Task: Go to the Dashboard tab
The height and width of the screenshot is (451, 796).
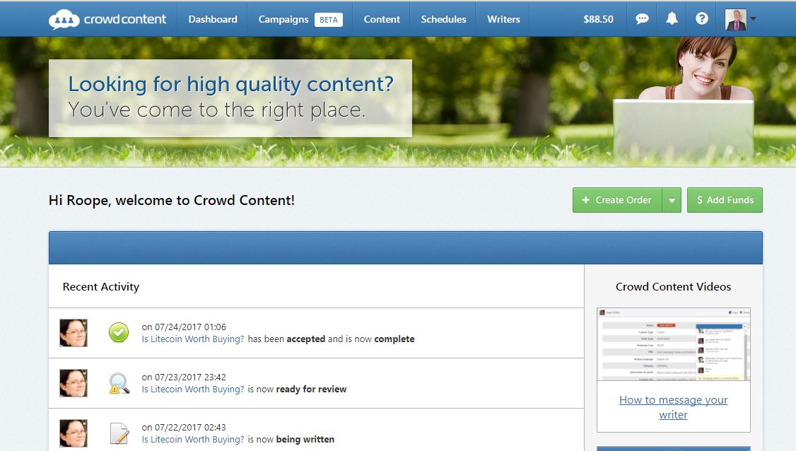Action: tap(213, 19)
